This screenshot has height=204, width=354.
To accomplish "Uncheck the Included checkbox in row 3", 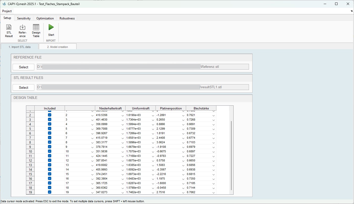I will point(49,120).
